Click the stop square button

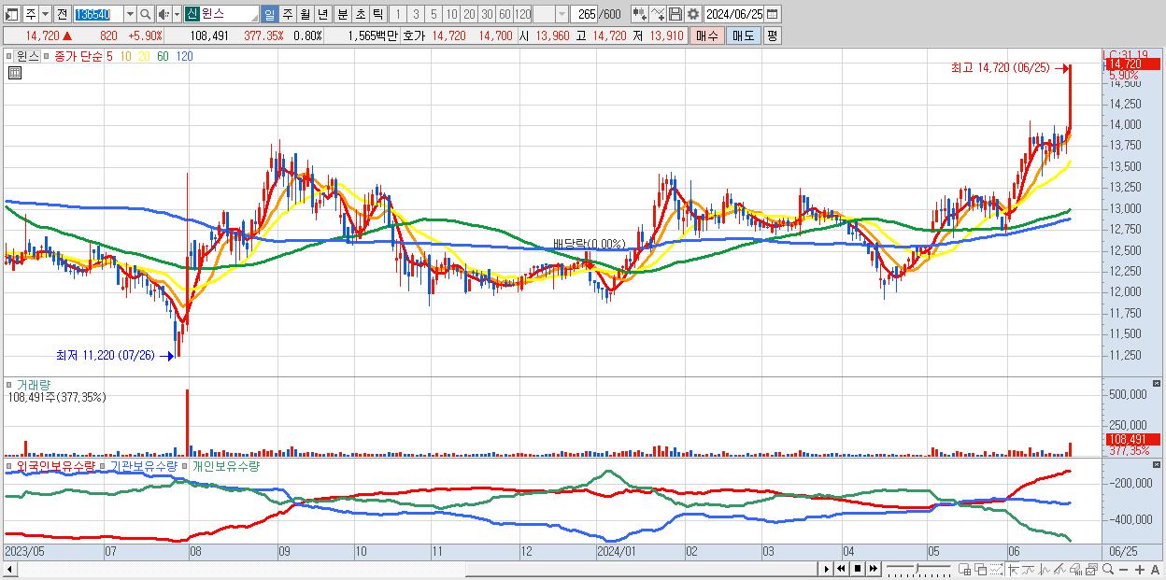tap(858, 569)
